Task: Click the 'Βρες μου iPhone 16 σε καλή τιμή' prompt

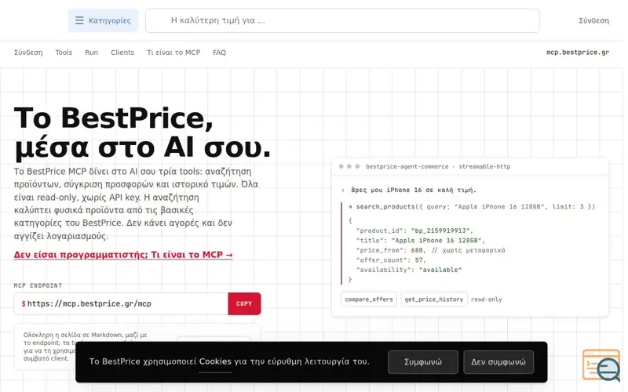Action: (x=414, y=190)
